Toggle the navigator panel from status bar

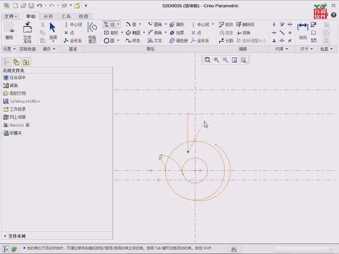click(x=6, y=249)
